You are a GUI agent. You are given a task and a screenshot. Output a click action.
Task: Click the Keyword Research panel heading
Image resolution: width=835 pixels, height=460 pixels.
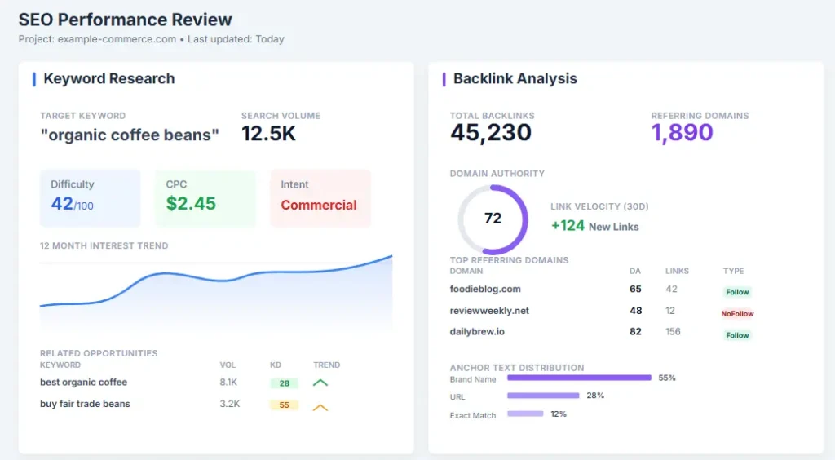click(x=109, y=79)
